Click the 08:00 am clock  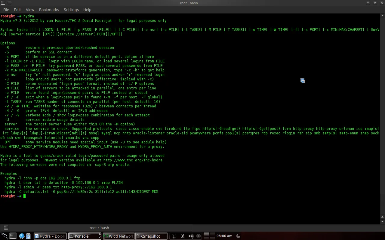click(224, 236)
